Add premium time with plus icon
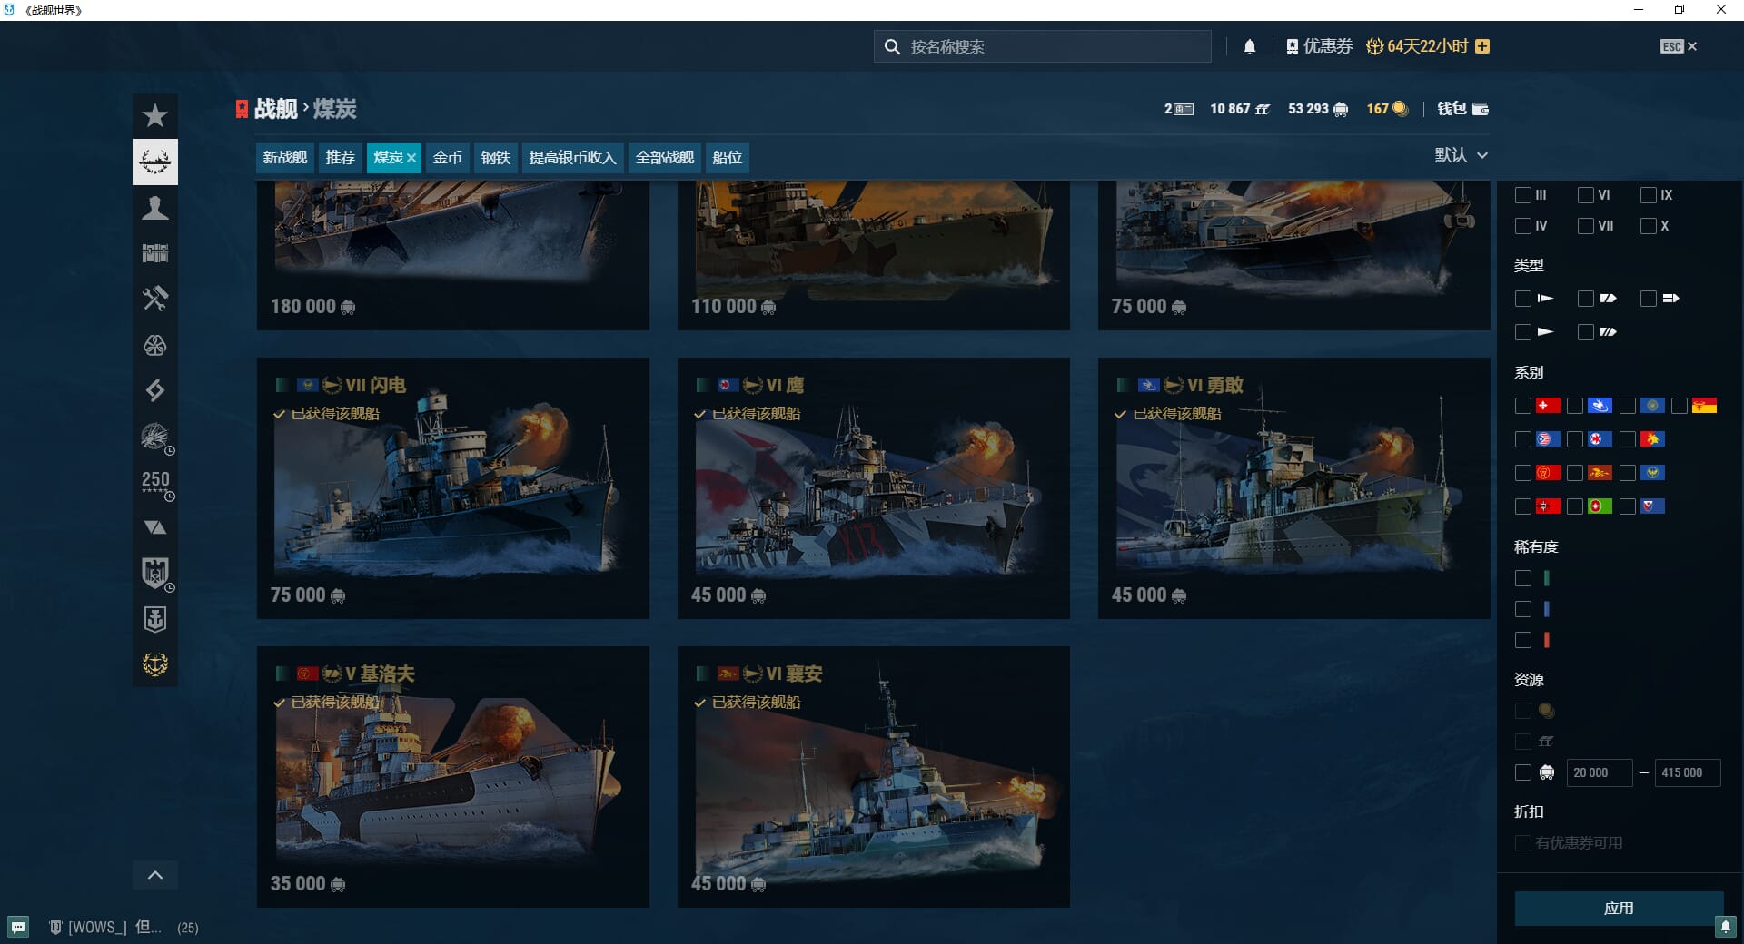Image resolution: width=1744 pixels, height=944 pixels. coord(1482,46)
